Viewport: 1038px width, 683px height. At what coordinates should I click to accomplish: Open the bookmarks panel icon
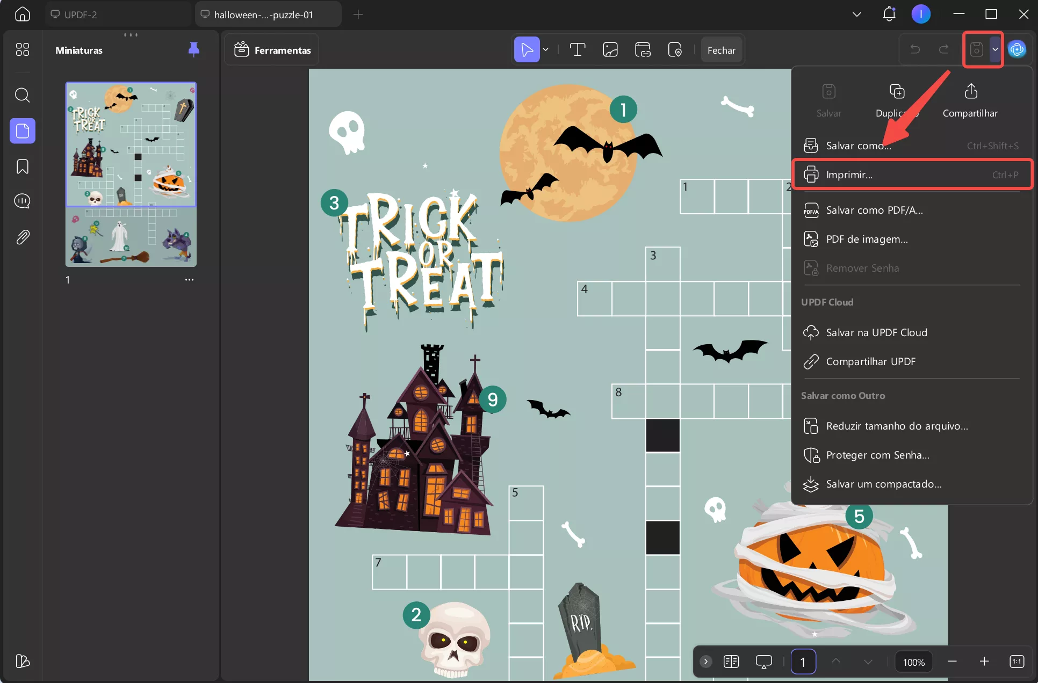click(22, 166)
